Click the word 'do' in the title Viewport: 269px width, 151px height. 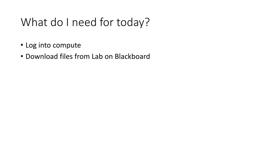[57, 22]
